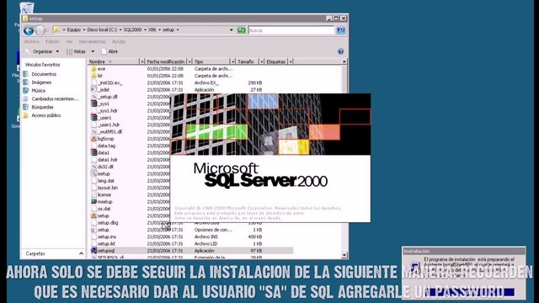Select the lst folder icon
The height and width of the screenshot is (303, 539).
[93, 76]
